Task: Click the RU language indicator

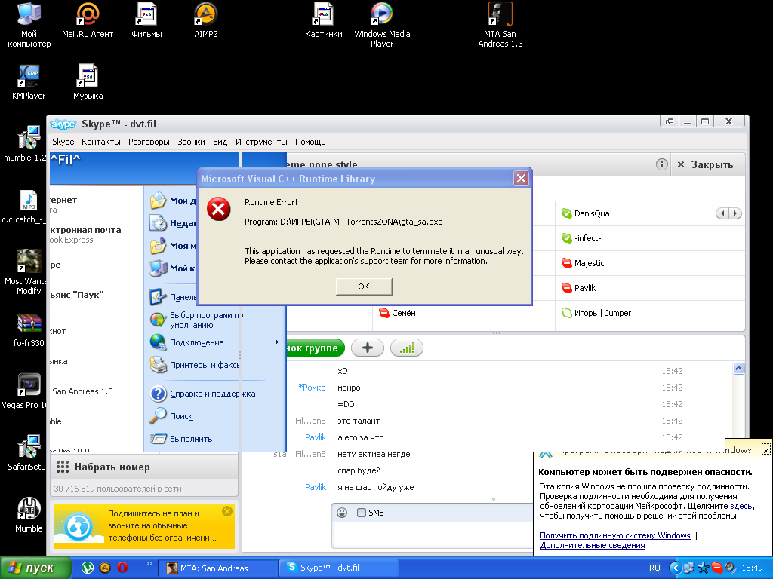Action: click(x=654, y=568)
